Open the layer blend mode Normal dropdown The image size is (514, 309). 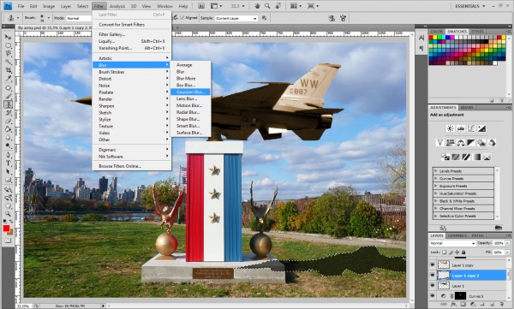[x=452, y=243]
